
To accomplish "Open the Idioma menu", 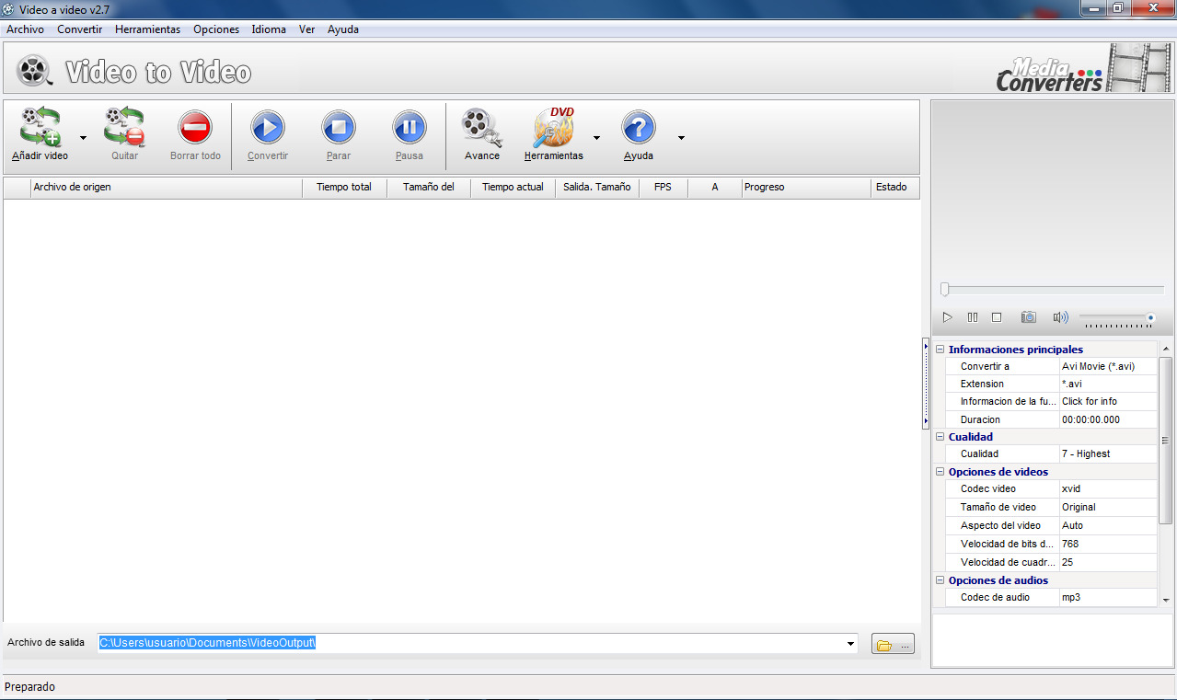I will [269, 29].
